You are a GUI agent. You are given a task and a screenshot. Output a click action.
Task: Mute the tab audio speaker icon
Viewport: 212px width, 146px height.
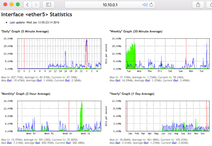(145, 5)
